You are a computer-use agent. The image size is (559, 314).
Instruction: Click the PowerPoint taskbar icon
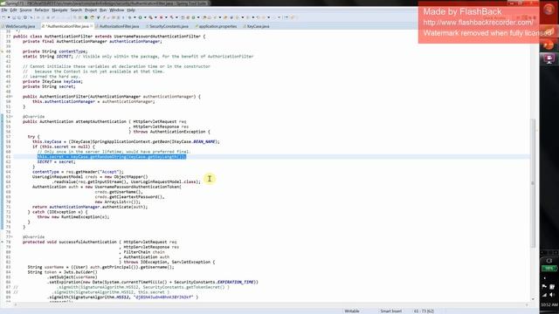click(x=549, y=44)
